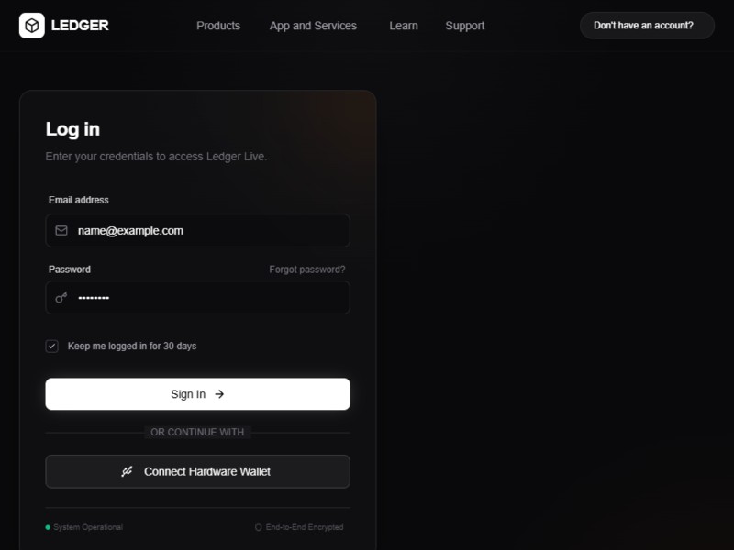Click the End-to-End Encrypted shield icon
The image size is (734, 550).
click(259, 527)
